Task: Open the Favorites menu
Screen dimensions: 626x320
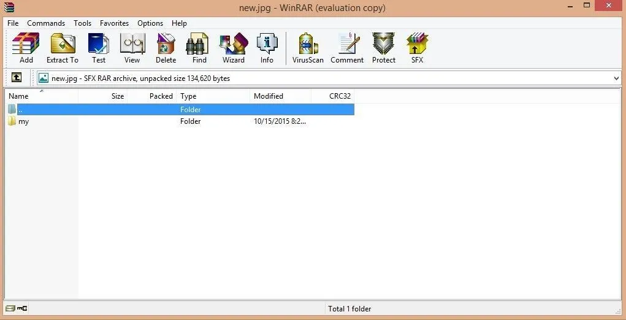Action: 114,23
